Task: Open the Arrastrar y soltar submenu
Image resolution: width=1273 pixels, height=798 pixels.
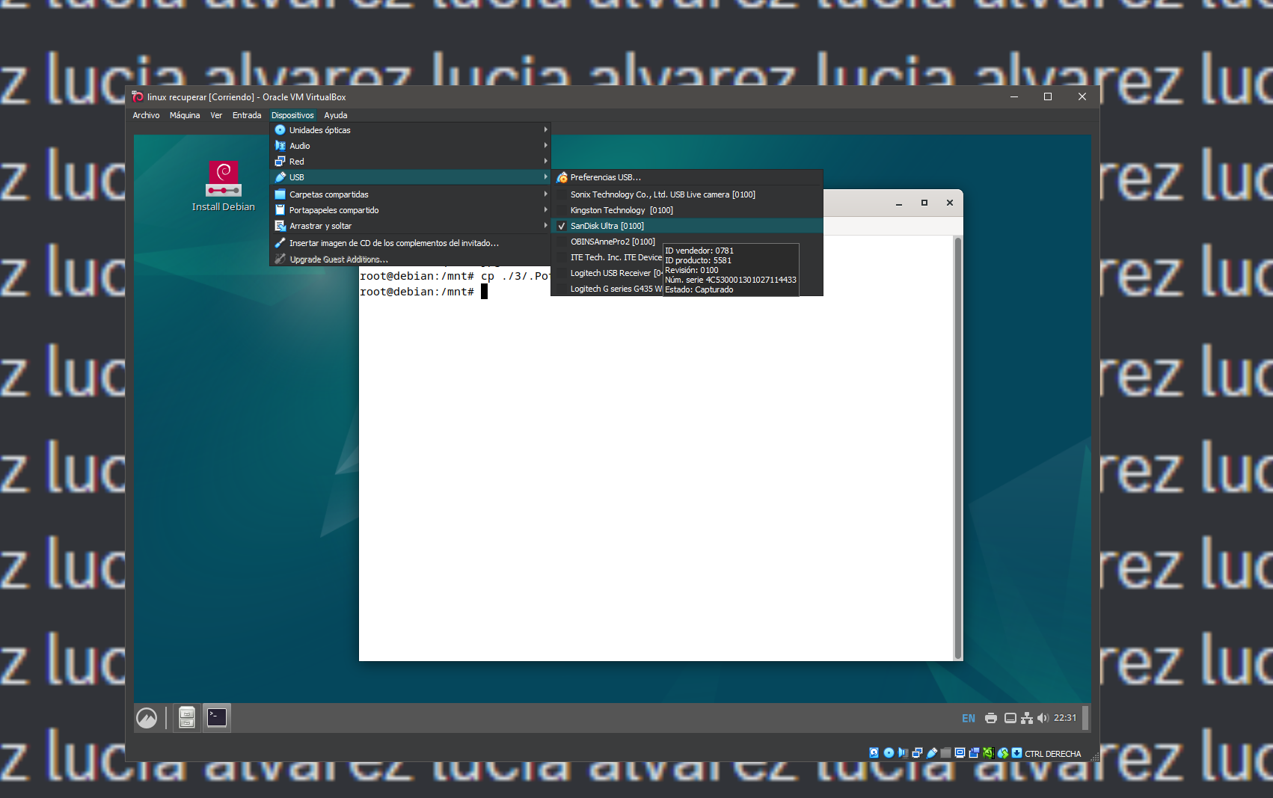Action: tap(319, 225)
